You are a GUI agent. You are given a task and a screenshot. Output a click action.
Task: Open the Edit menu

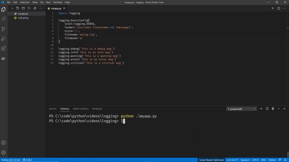pos(15,2)
